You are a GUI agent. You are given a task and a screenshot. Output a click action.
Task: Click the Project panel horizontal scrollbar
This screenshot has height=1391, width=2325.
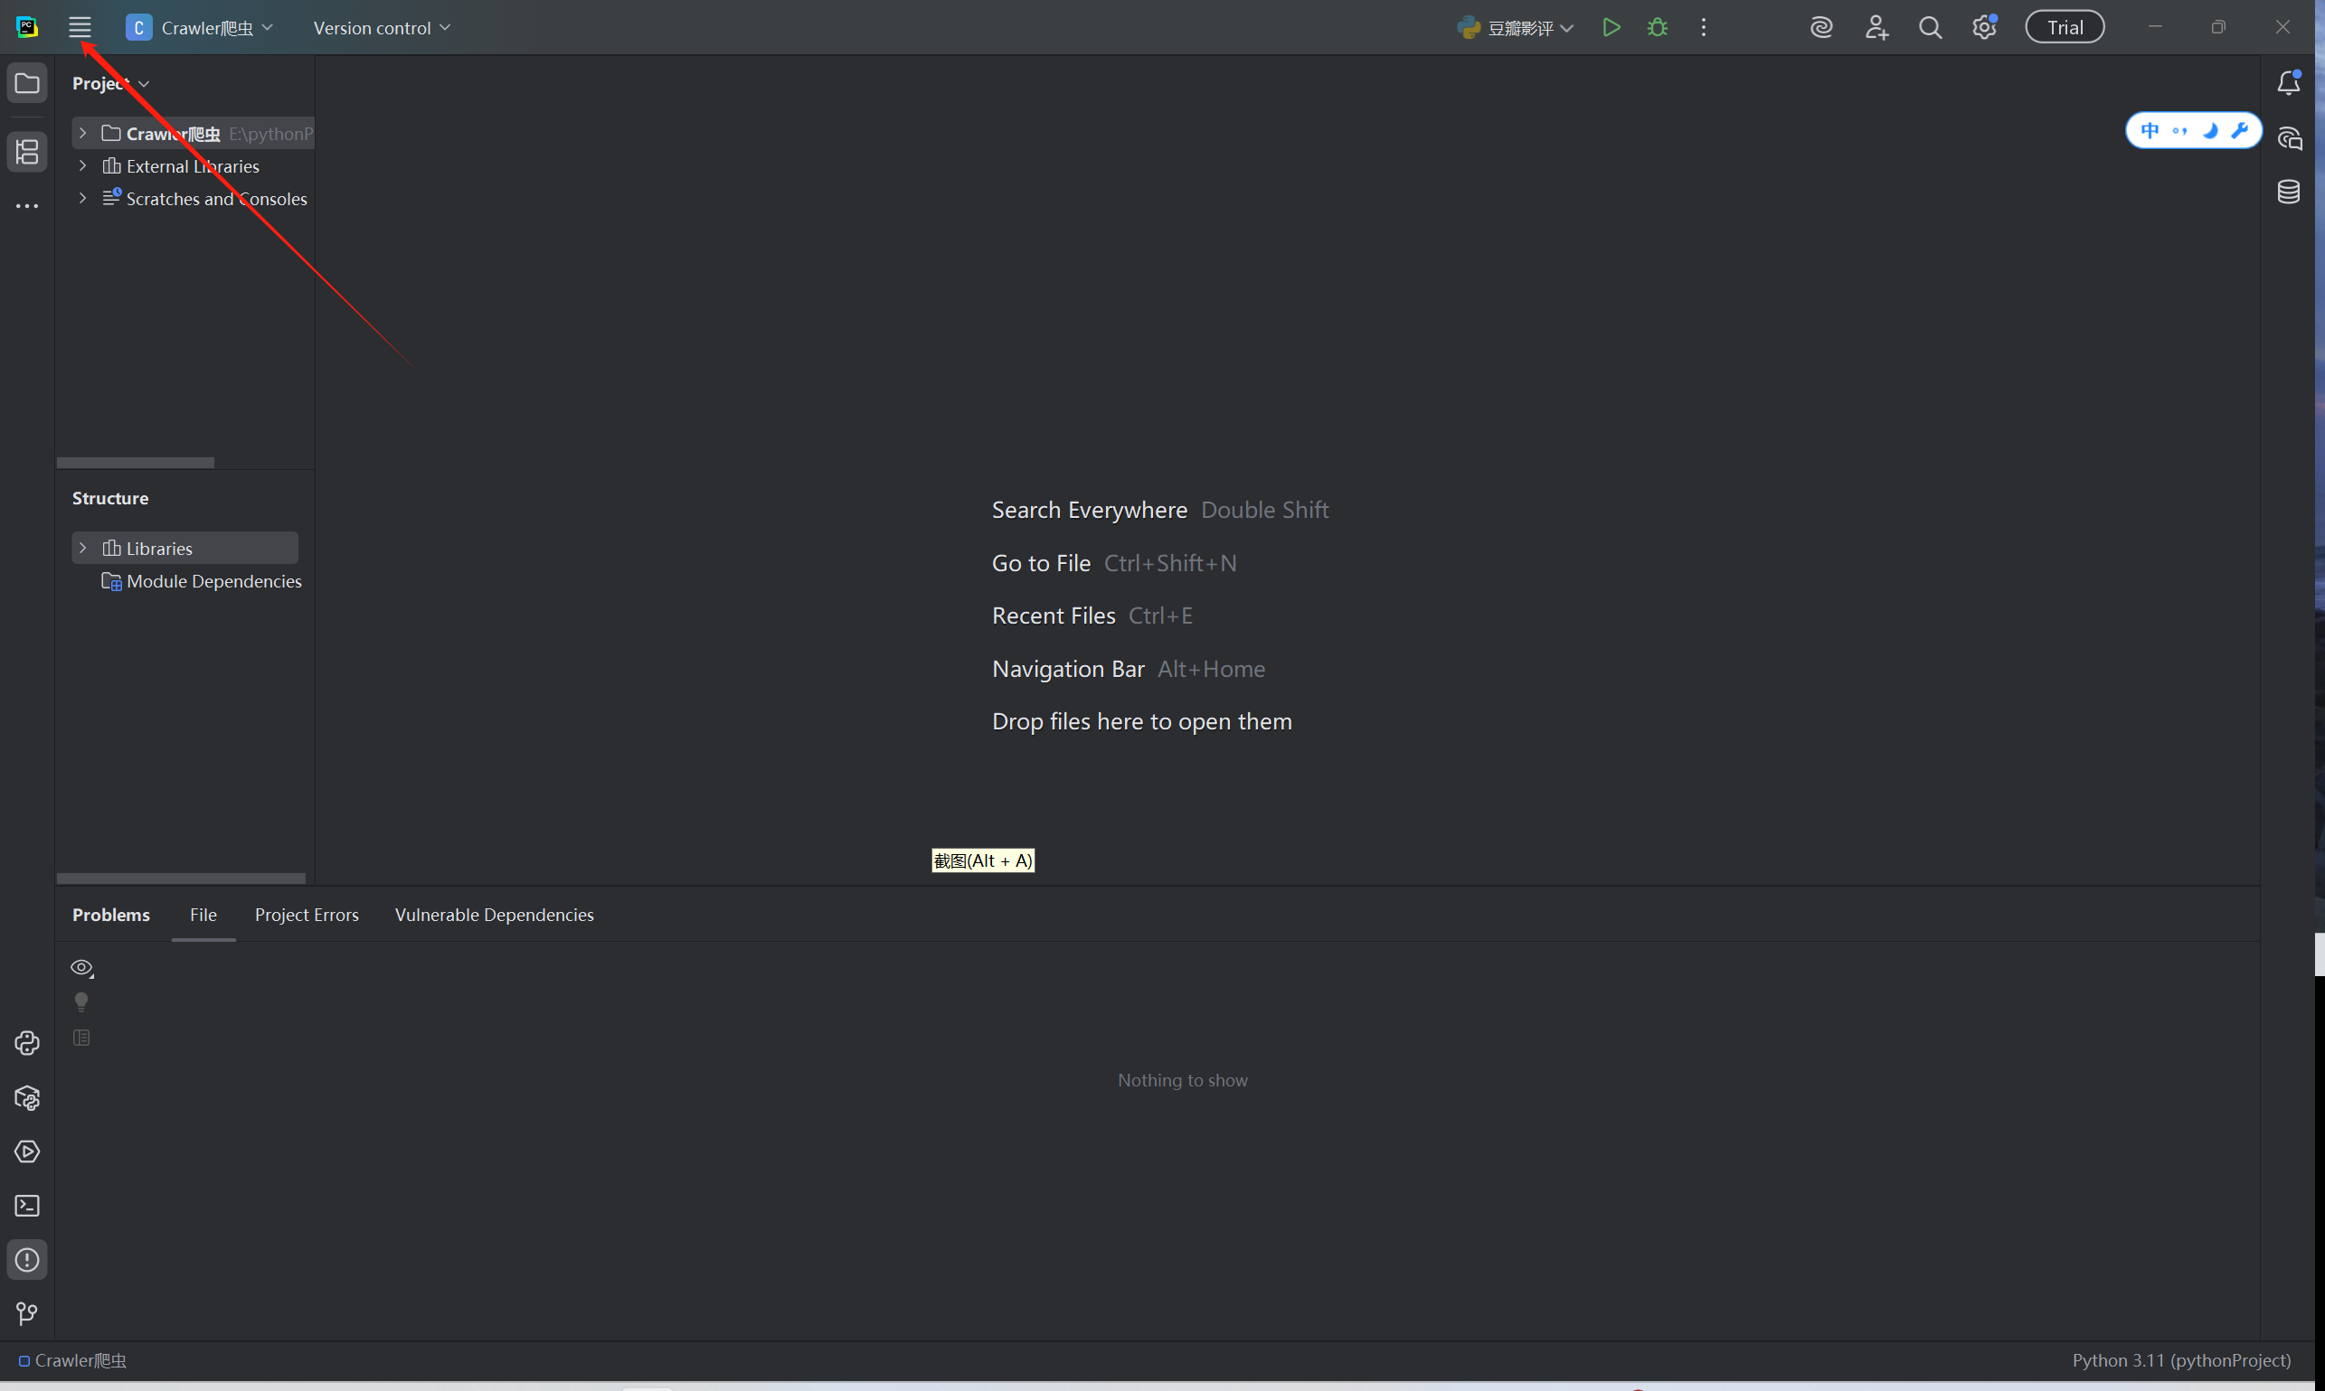point(135,462)
